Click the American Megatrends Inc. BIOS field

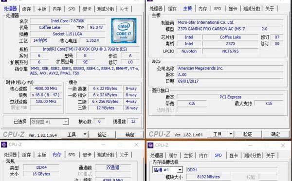(230, 68)
